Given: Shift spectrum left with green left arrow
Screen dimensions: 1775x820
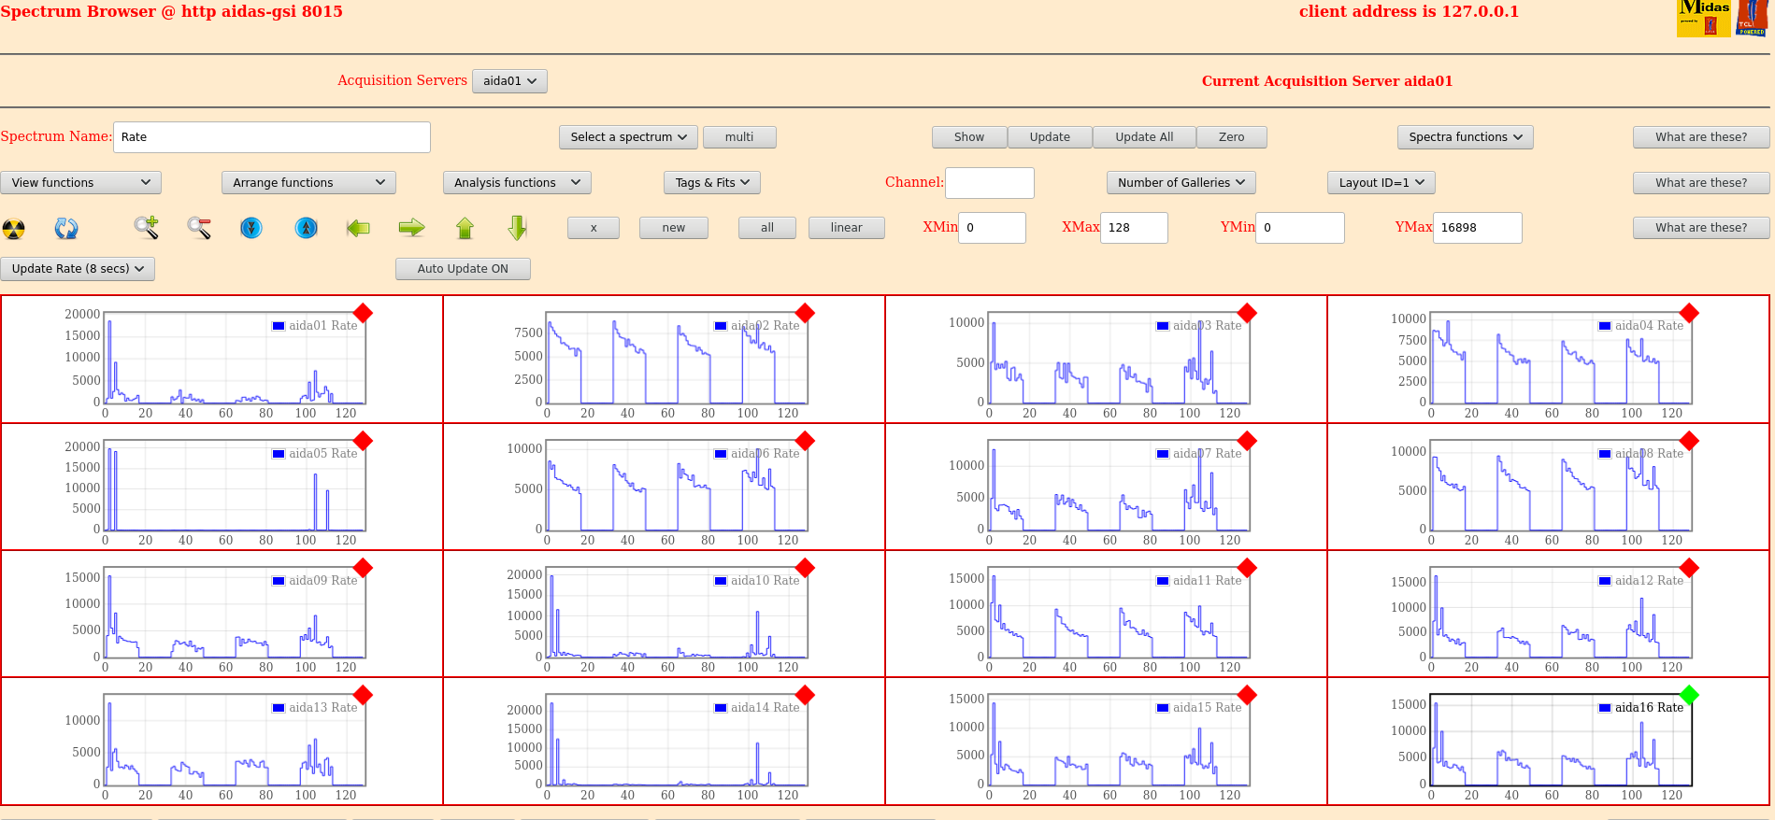Looking at the screenshot, I should (358, 228).
